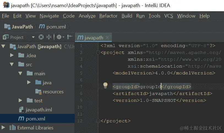Click the resources folder icon
Screen dimensions: 224x133
point(39,92)
